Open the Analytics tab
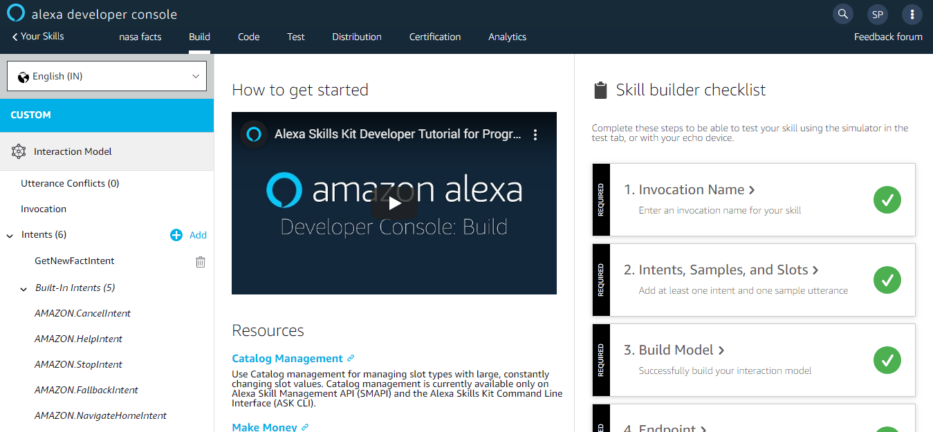 pyautogui.click(x=508, y=37)
